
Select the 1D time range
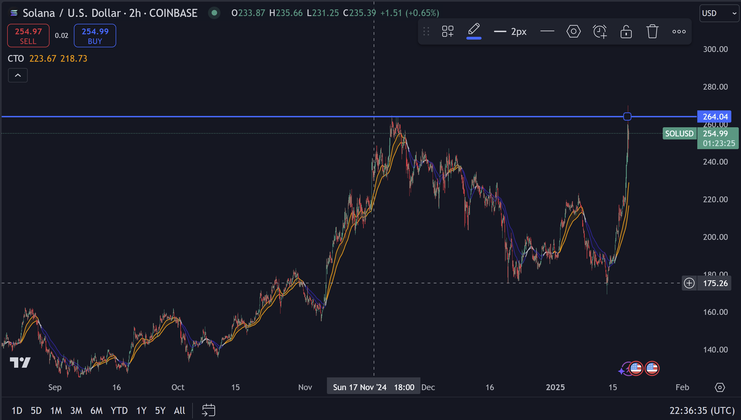coord(17,410)
